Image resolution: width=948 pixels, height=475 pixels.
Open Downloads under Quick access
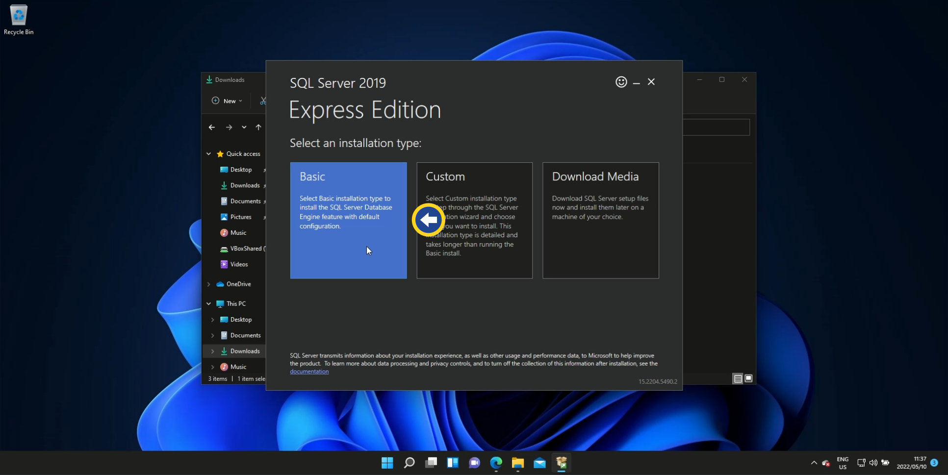(245, 185)
